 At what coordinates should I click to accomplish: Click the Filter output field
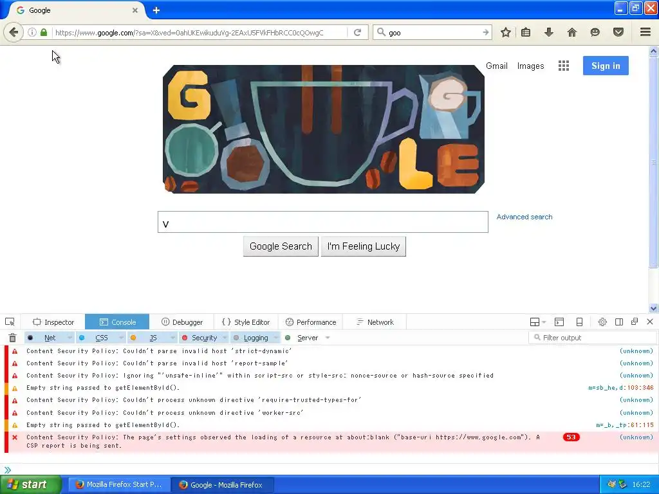pos(592,338)
